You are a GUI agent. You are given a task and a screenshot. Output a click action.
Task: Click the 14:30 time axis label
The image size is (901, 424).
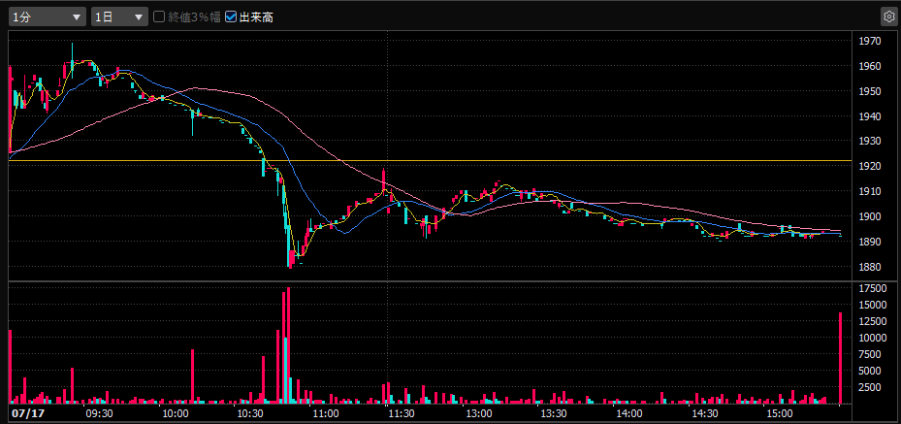(705, 413)
